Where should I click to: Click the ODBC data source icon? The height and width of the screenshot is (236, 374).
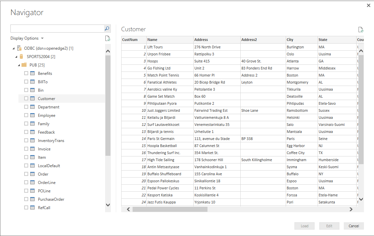coord(19,48)
